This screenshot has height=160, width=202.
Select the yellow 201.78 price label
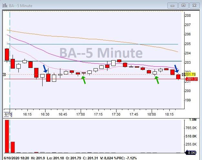190,74
